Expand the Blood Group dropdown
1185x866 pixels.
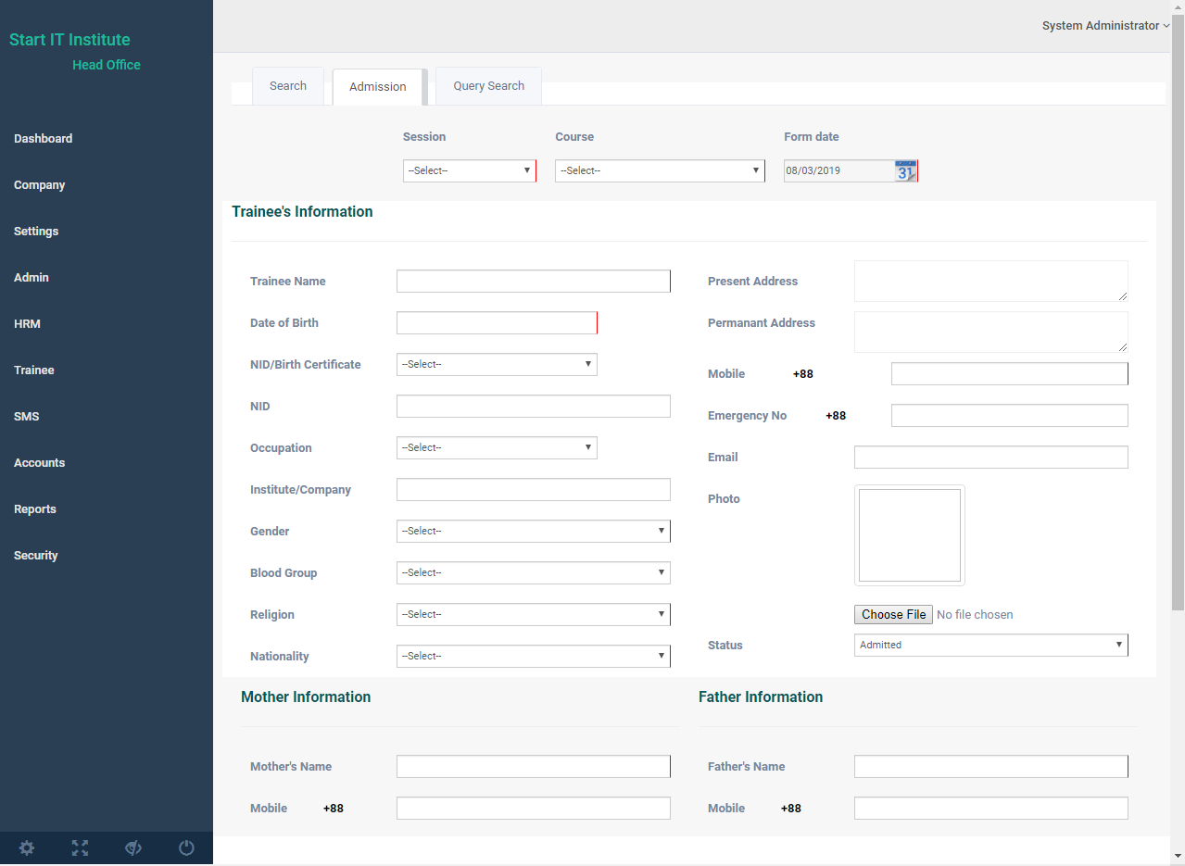[533, 573]
